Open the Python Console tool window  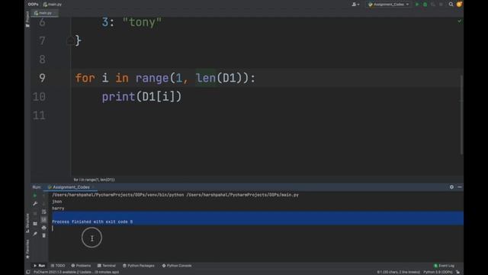pyautogui.click(x=177, y=266)
